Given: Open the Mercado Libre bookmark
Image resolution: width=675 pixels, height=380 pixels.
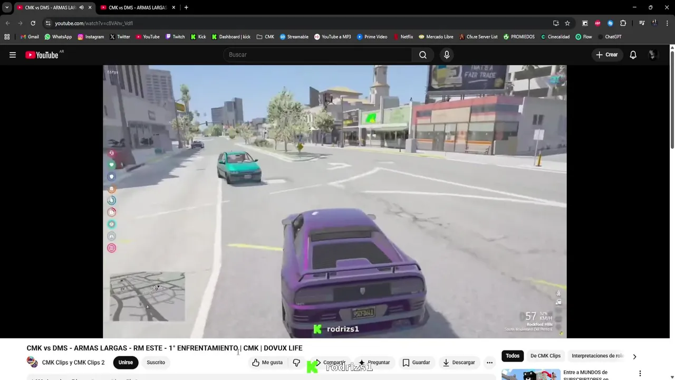Looking at the screenshot, I should (436, 37).
